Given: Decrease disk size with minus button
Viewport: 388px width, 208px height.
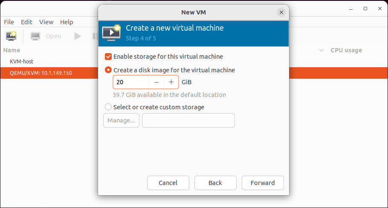Looking at the screenshot, I should (156, 82).
